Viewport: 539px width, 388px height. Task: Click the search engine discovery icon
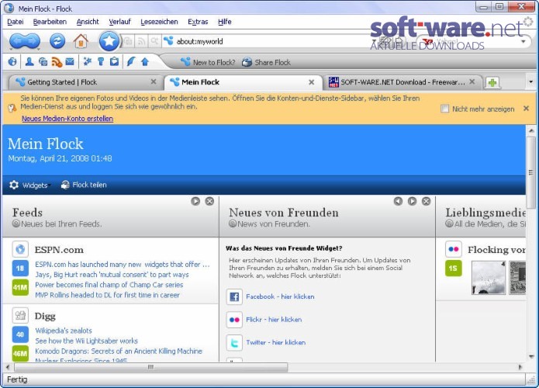pyautogui.click(x=154, y=42)
